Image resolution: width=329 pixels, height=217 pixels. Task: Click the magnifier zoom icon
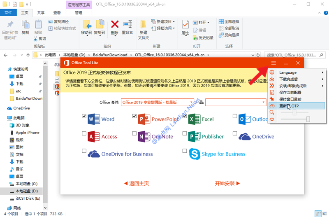click(272, 112)
